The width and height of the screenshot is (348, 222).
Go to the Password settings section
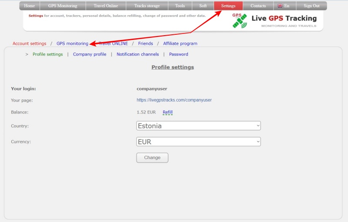click(178, 54)
